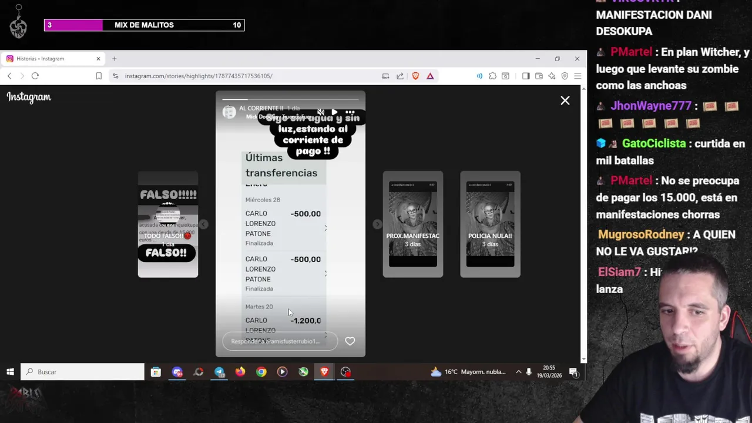Click the reply message field on the story

point(280,341)
